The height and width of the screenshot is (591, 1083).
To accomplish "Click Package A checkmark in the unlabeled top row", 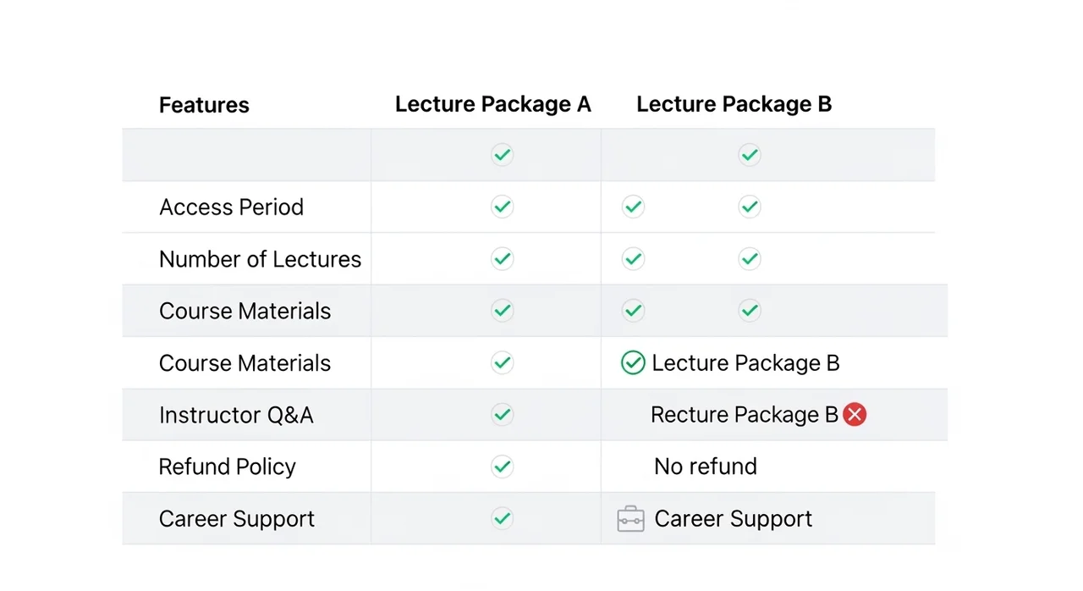I will pyautogui.click(x=503, y=155).
